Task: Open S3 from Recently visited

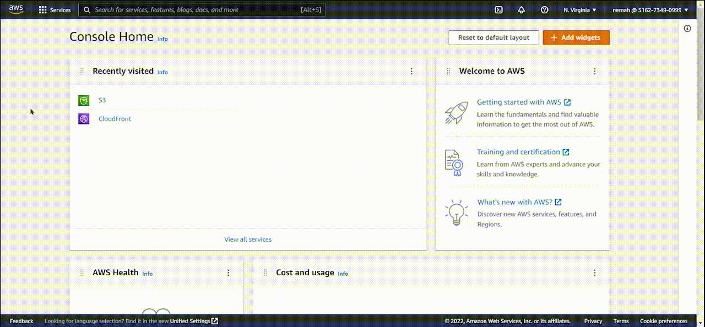Action: coord(102,100)
